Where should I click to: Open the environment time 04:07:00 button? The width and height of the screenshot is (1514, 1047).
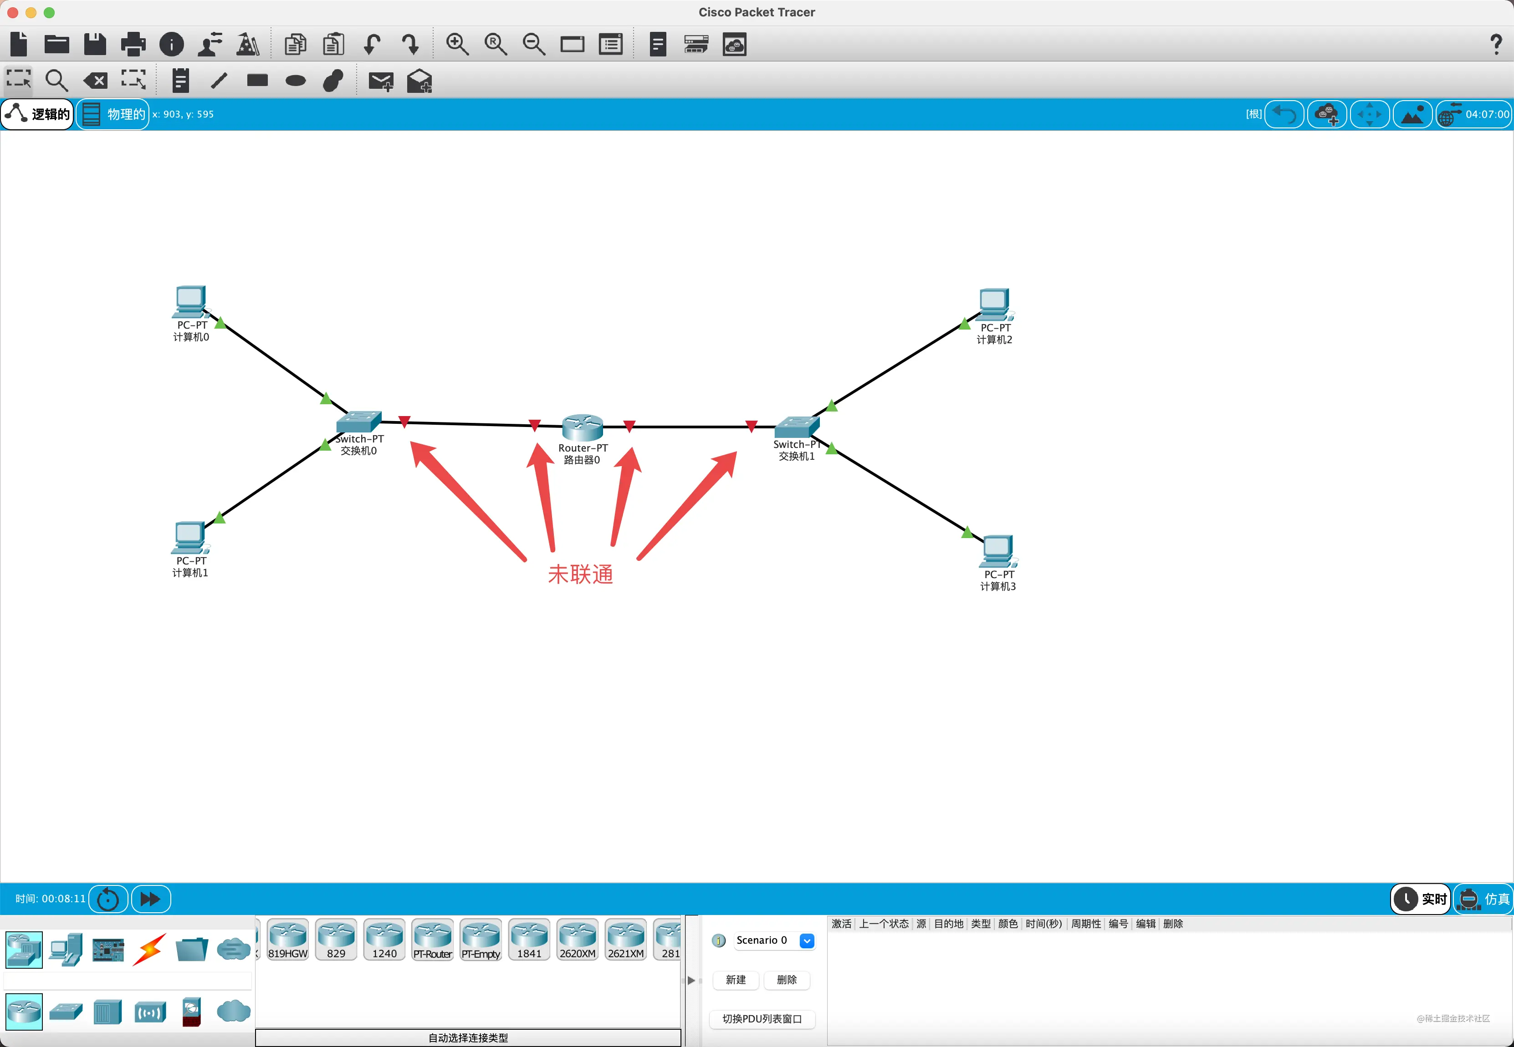click(1474, 114)
